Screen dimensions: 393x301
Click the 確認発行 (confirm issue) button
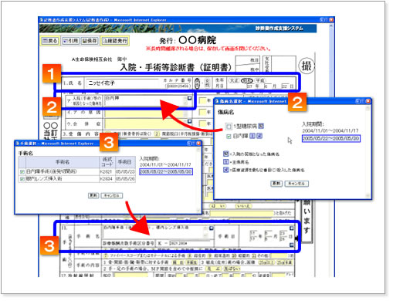click(x=115, y=41)
